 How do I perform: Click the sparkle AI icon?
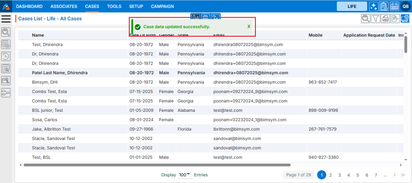click(373, 6)
